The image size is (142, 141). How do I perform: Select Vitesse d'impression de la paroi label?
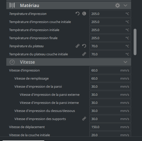point(38,87)
